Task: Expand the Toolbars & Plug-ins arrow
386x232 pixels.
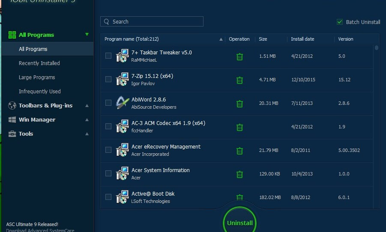Action: [87, 106]
